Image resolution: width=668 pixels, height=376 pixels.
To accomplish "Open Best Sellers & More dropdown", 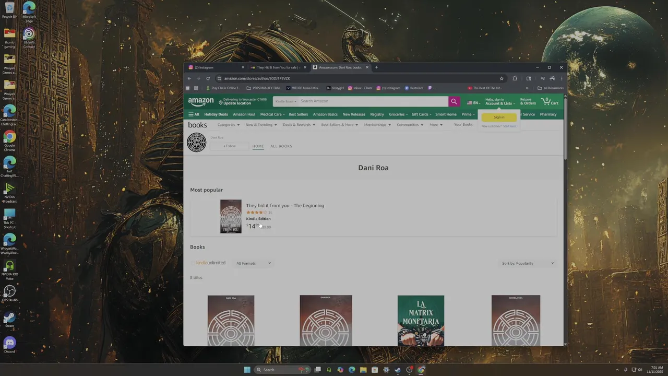I will [339, 125].
